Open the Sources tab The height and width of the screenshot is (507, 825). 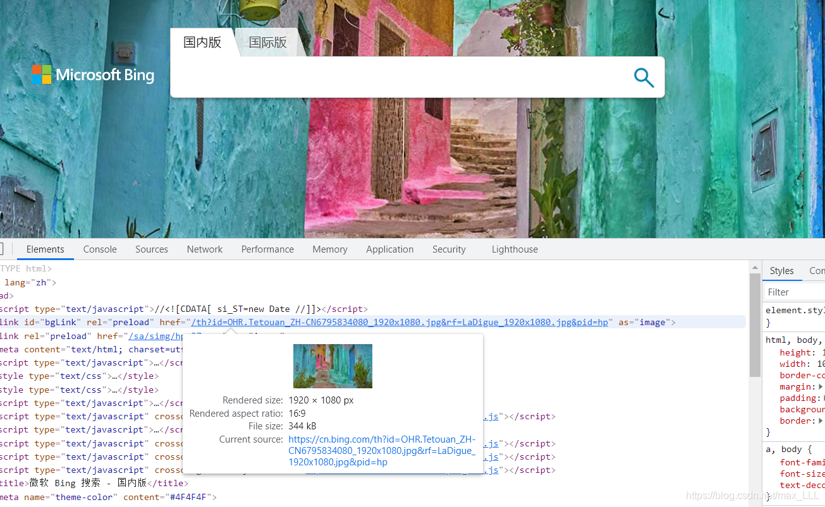pyautogui.click(x=152, y=249)
